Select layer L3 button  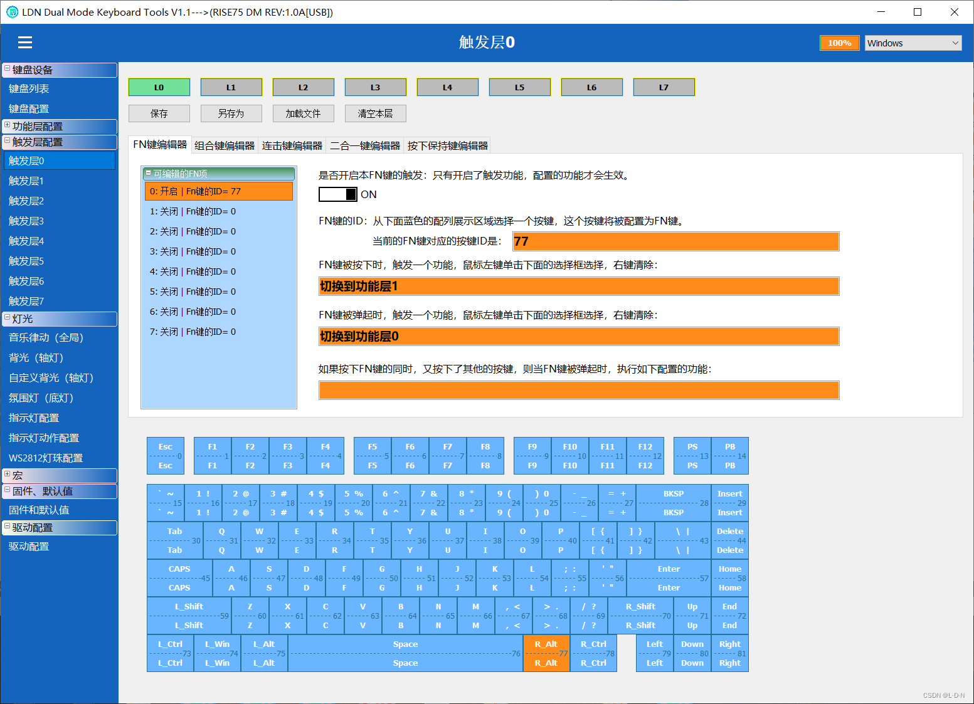pos(376,87)
